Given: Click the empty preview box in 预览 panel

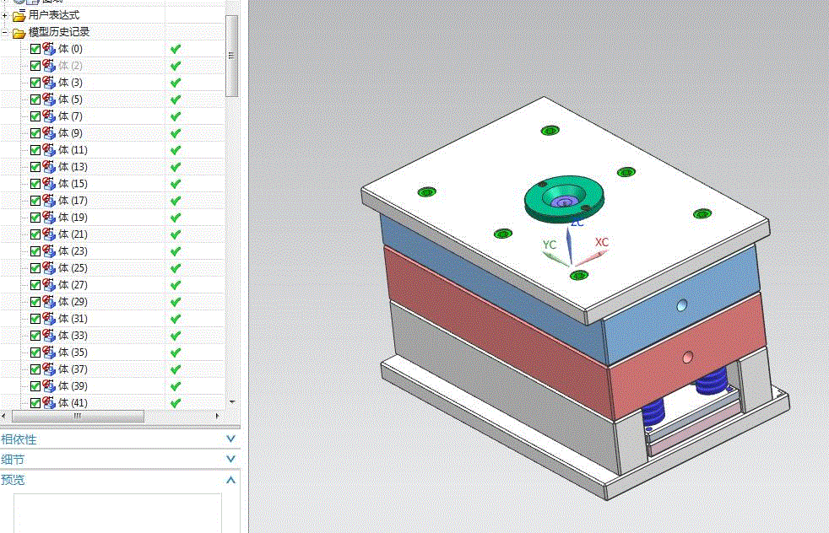Looking at the screenshot, I should 117,513.
